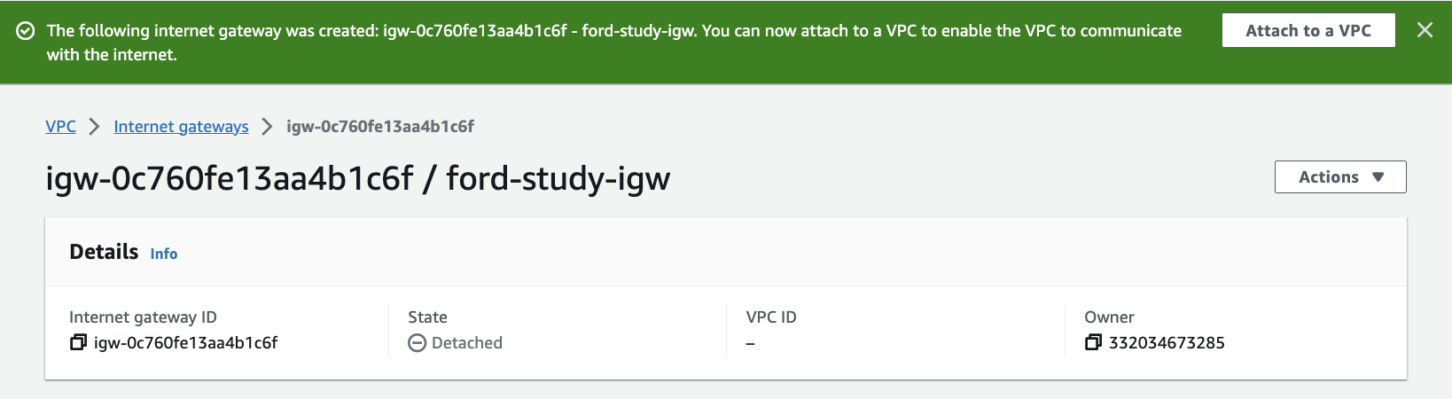
Task: Click the Actions button's down arrow
Action: [1378, 177]
